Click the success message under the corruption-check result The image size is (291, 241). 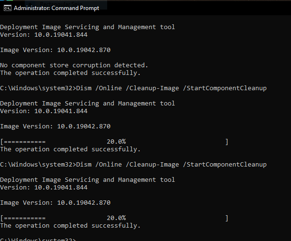(70, 73)
